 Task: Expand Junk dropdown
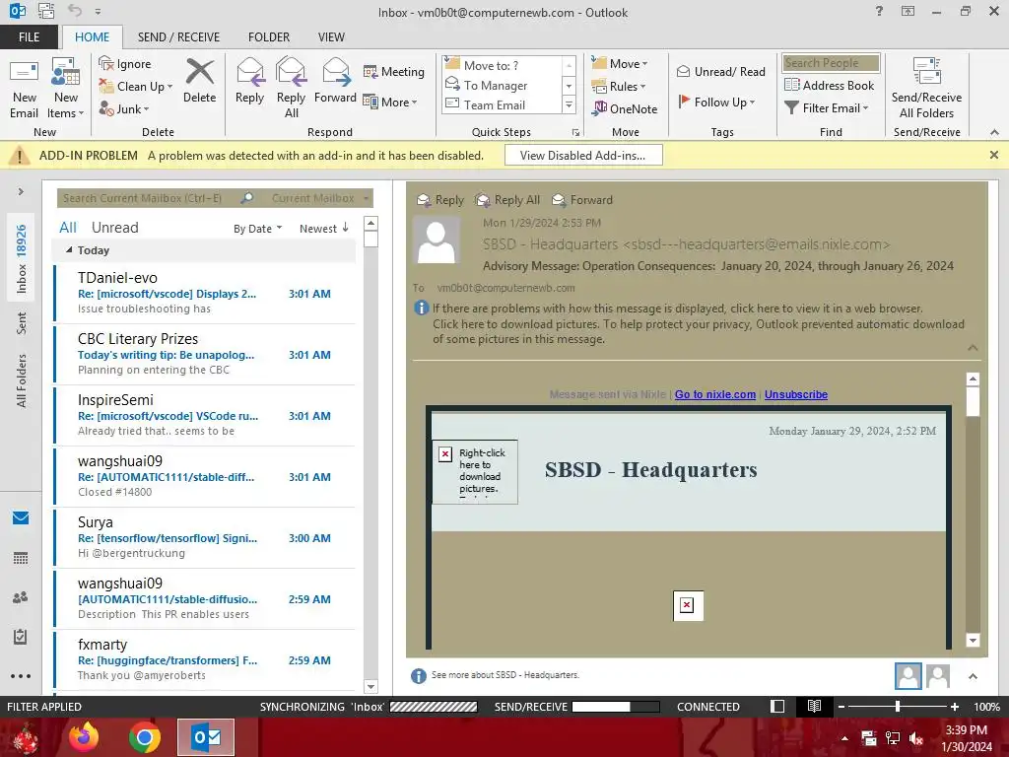pos(146,109)
